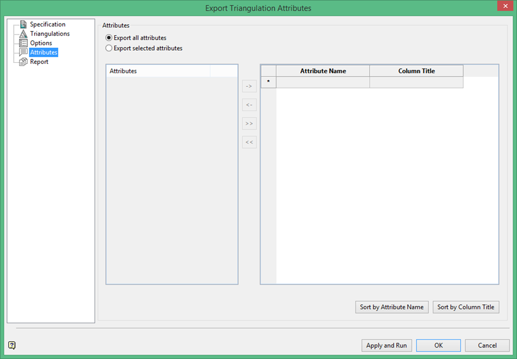The image size is (517, 359).
Task: Click the Options list icon
Action: coord(23,43)
